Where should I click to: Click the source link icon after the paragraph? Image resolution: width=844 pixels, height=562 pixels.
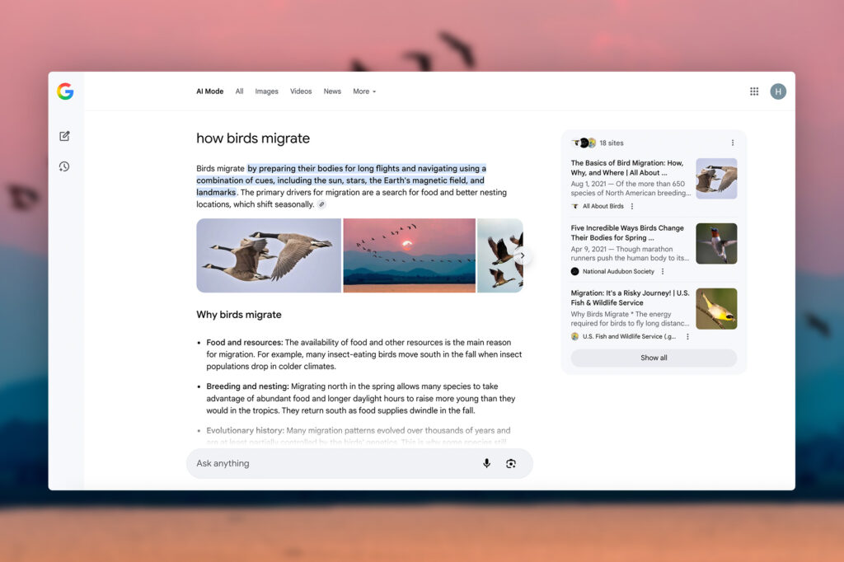[x=321, y=204]
